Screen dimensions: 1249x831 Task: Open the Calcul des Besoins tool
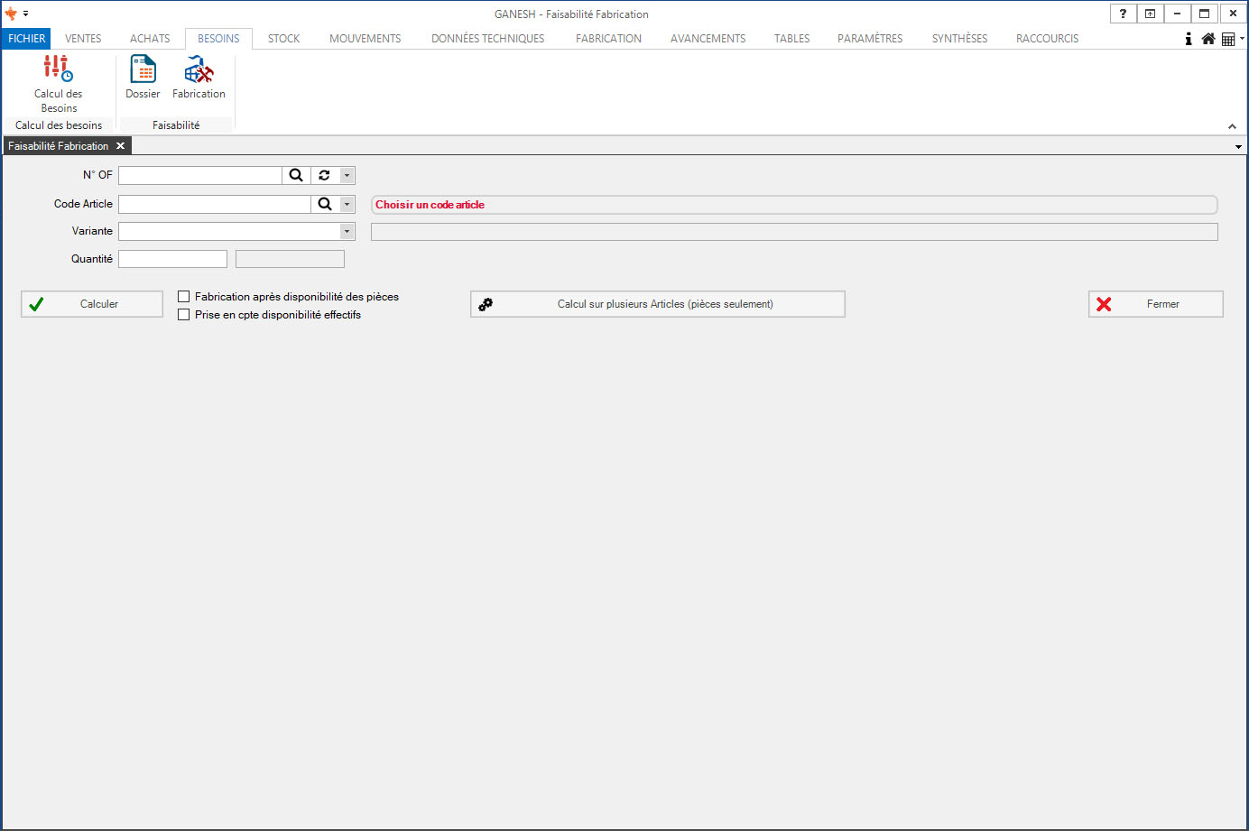(58, 79)
